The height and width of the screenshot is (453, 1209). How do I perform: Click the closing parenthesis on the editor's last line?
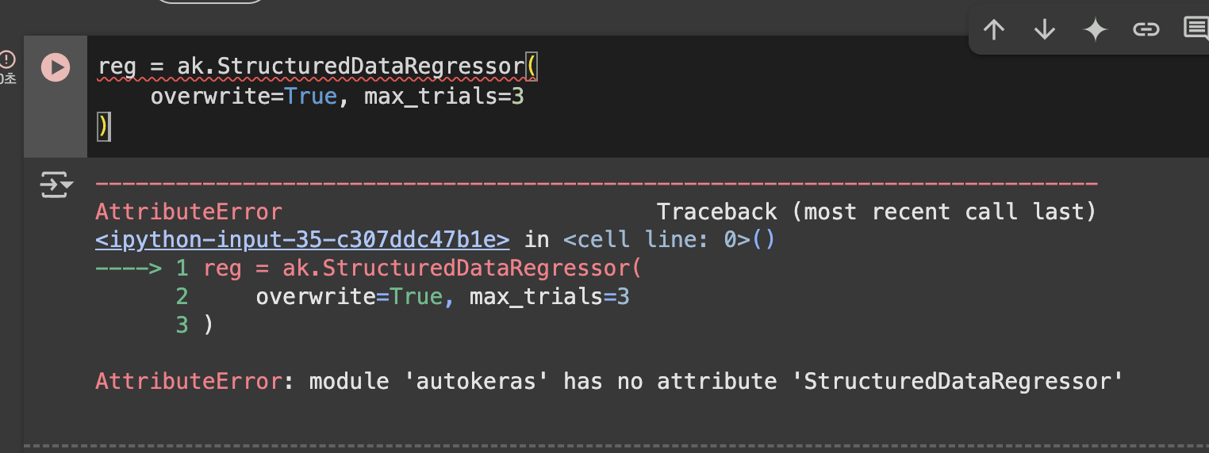103,127
